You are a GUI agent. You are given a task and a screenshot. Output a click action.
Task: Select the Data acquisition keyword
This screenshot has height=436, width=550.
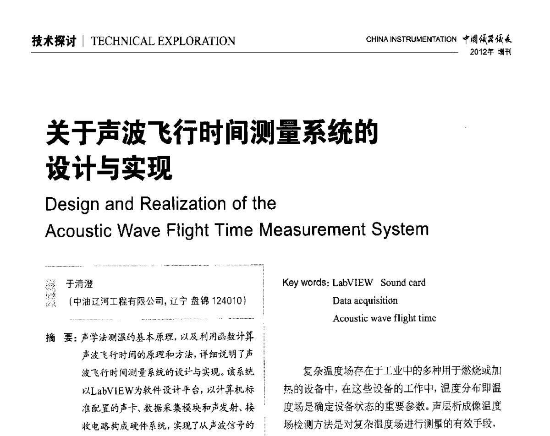[x=365, y=300]
